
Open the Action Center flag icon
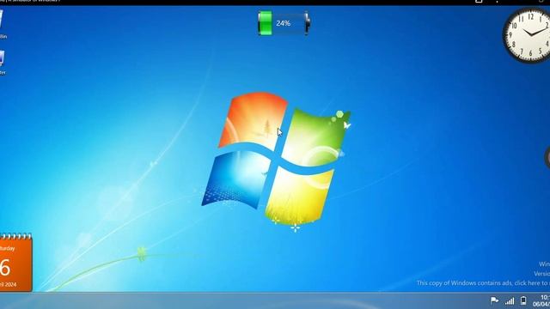(495, 300)
